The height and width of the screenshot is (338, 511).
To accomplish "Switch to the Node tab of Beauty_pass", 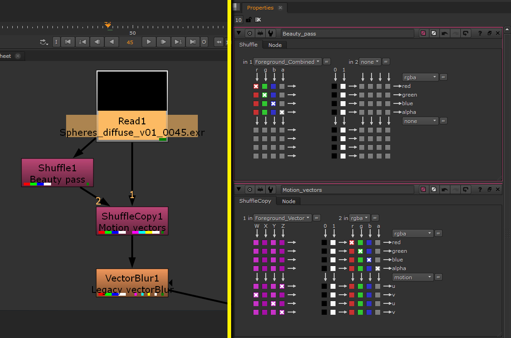I will (274, 45).
